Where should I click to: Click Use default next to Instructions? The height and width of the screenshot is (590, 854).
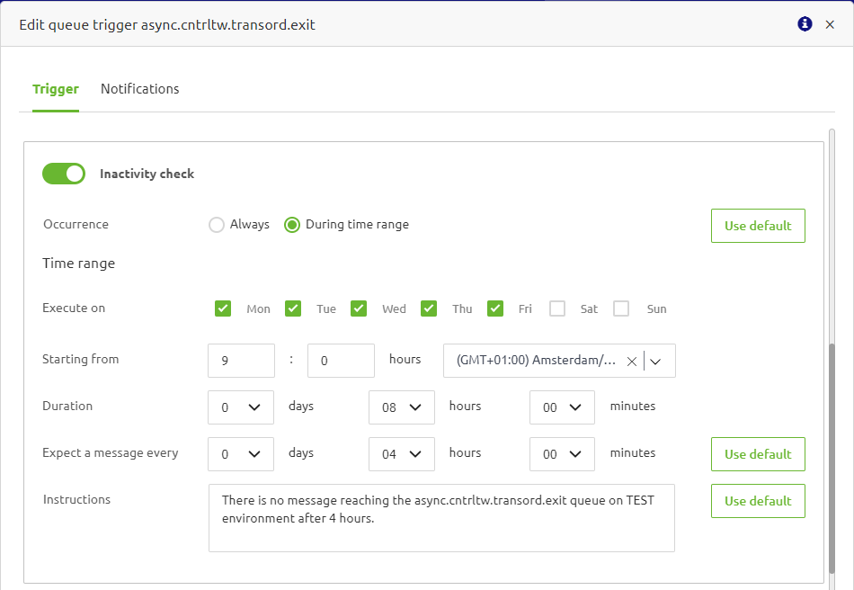(x=757, y=500)
